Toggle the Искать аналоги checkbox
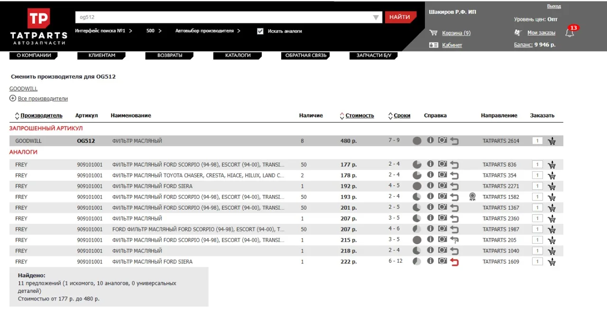This screenshot has width=607, height=317. 260,31
